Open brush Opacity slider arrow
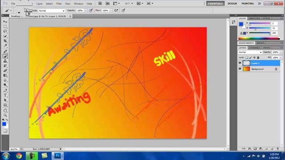The image size is (285, 160). point(85,11)
